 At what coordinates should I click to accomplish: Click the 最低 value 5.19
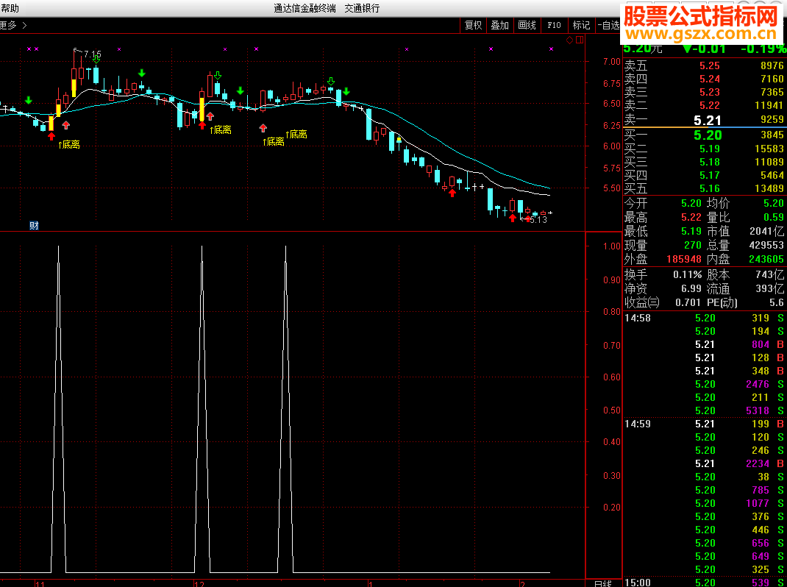point(691,231)
